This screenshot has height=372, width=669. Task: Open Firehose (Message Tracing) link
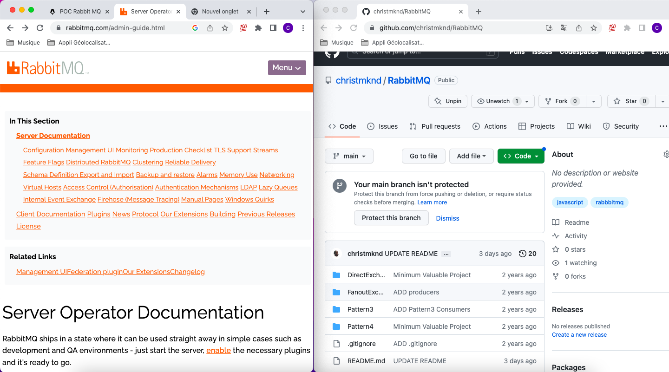pos(138,199)
